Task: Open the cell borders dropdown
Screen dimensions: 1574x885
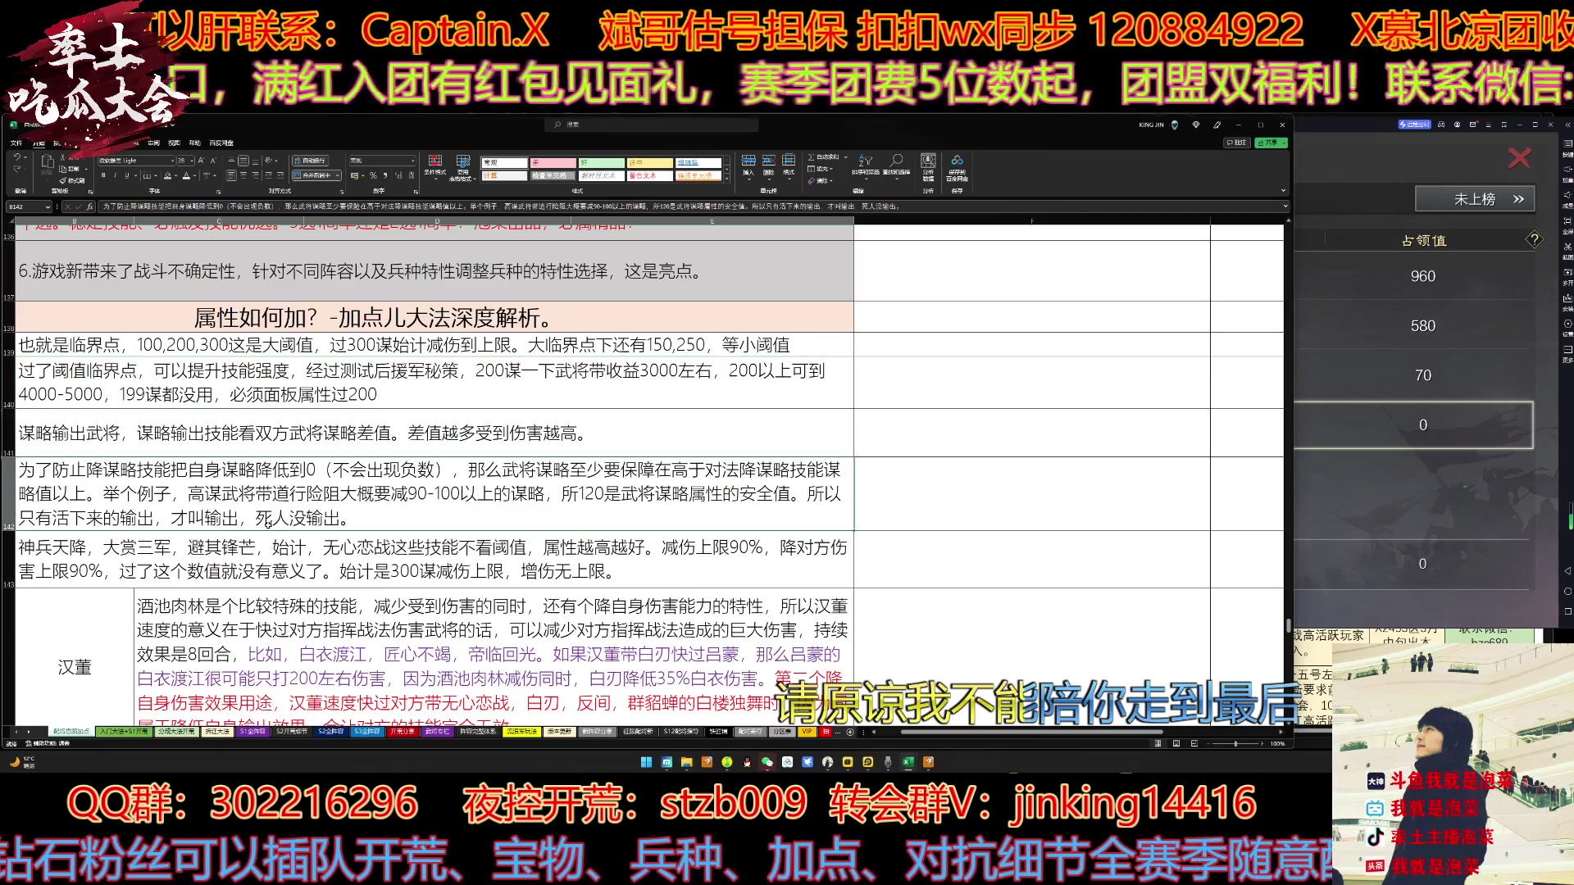Action: coord(156,175)
